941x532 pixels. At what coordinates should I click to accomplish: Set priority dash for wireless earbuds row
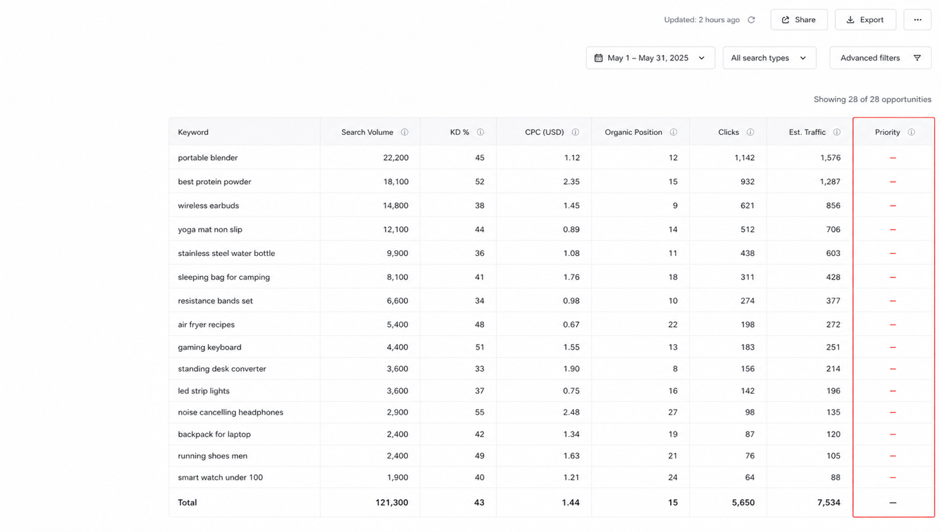893,206
